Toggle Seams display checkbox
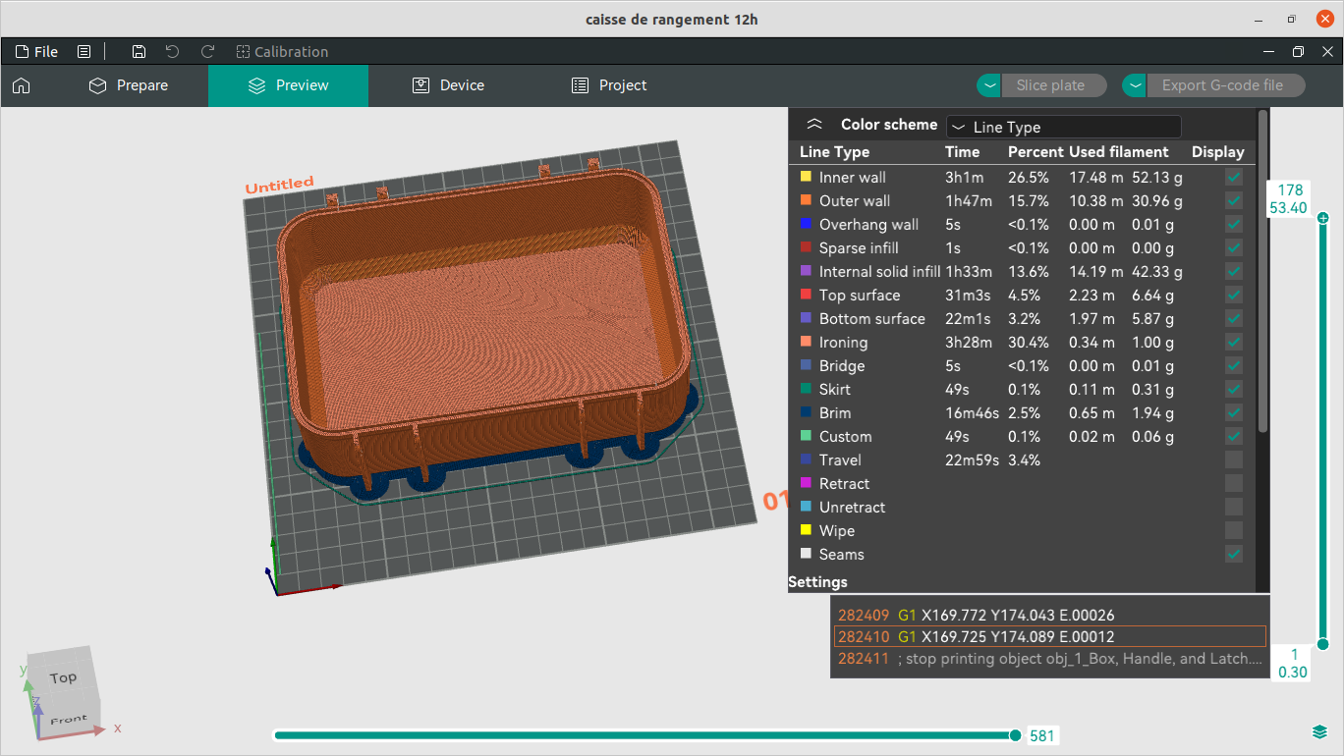 (x=1233, y=555)
